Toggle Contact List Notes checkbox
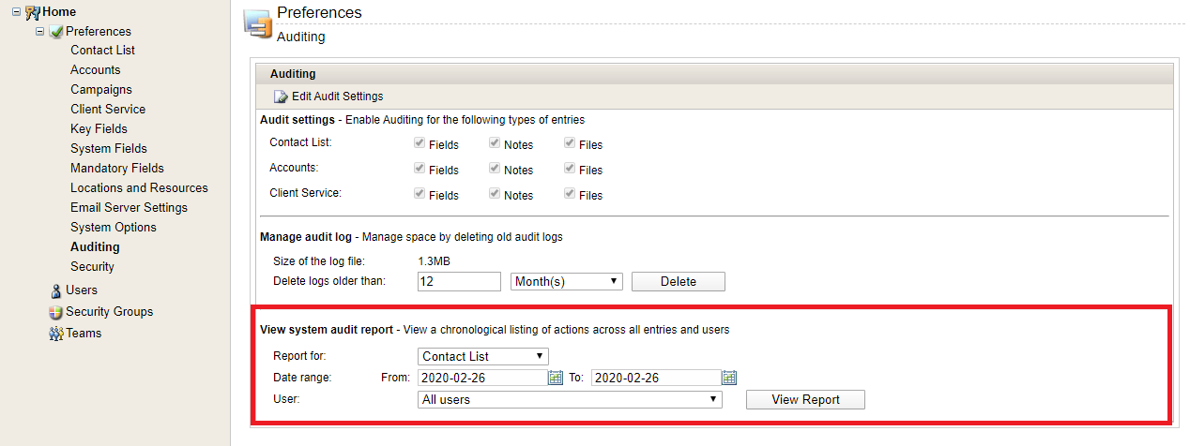Image resolution: width=1190 pixels, height=446 pixels. click(x=494, y=143)
